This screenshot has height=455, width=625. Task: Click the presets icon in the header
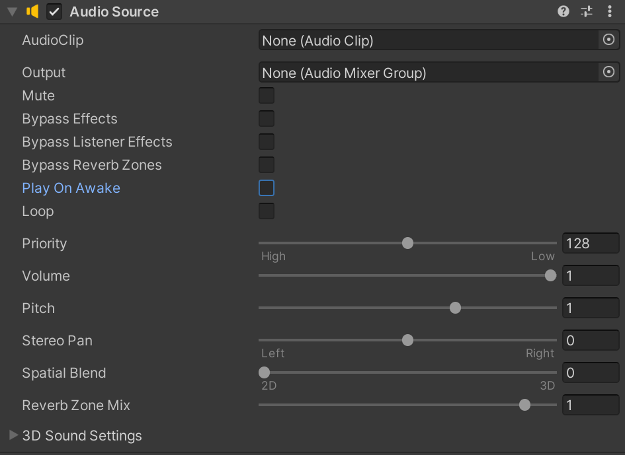coord(586,11)
